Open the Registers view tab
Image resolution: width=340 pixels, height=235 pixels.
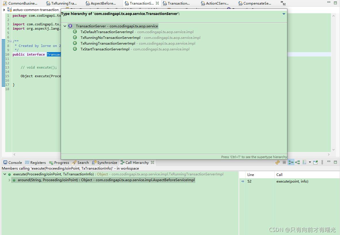tap(35, 162)
